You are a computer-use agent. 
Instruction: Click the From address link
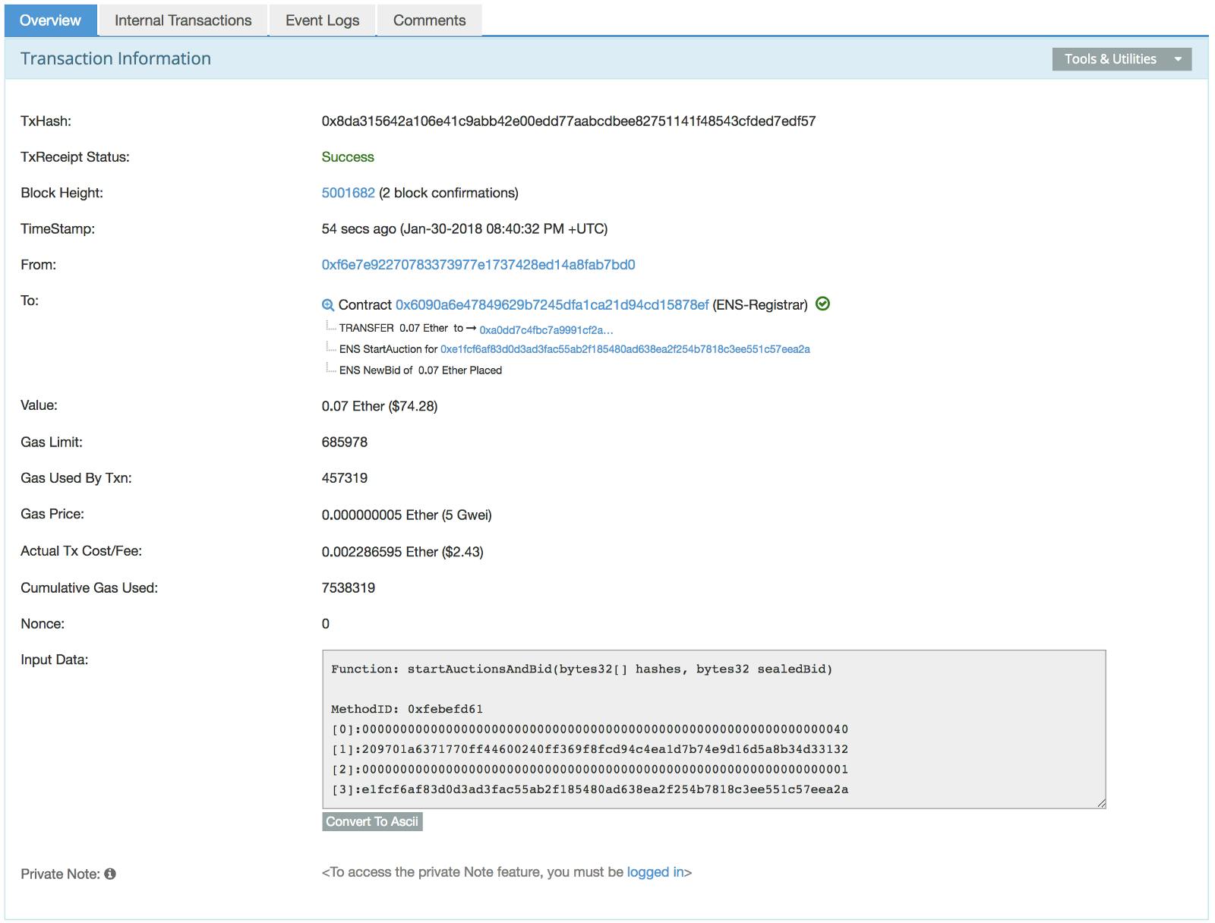pos(478,265)
